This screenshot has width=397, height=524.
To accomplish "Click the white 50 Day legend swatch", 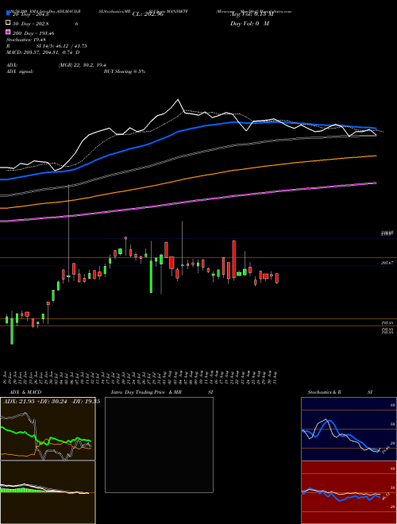I will tap(8, 23).
